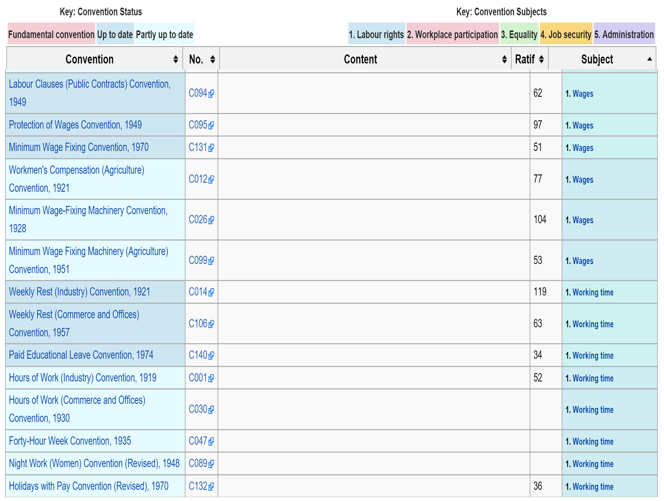Open external link C089
The width and height of the screenshot is (664, 501).
(x=201, y=463)
